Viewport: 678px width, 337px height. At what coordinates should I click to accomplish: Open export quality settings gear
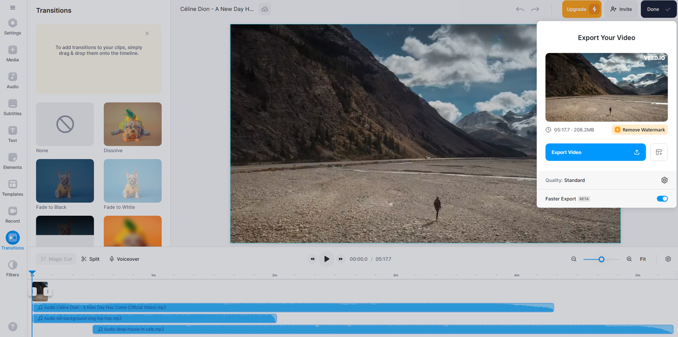coord(664,180)
